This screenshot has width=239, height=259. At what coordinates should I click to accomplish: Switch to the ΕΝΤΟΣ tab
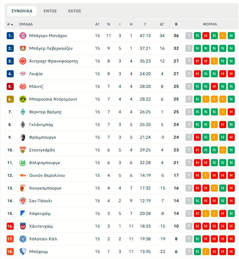[x=50, y=11]
